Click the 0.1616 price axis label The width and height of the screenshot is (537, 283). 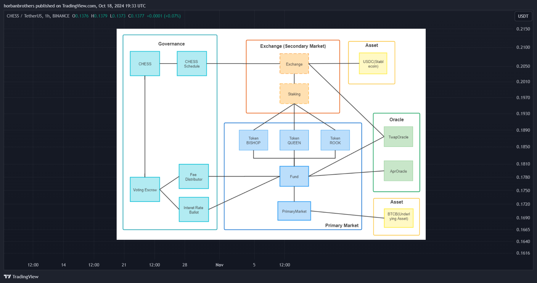(x=523, y=253)
